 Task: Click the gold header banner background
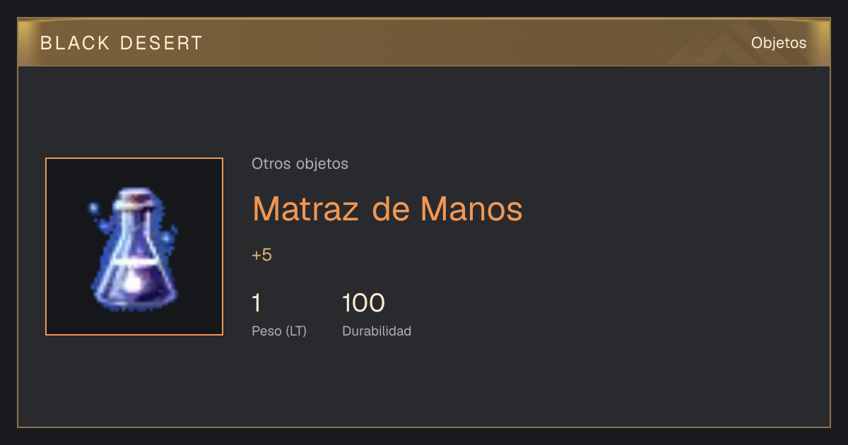(x=424, y=42)
